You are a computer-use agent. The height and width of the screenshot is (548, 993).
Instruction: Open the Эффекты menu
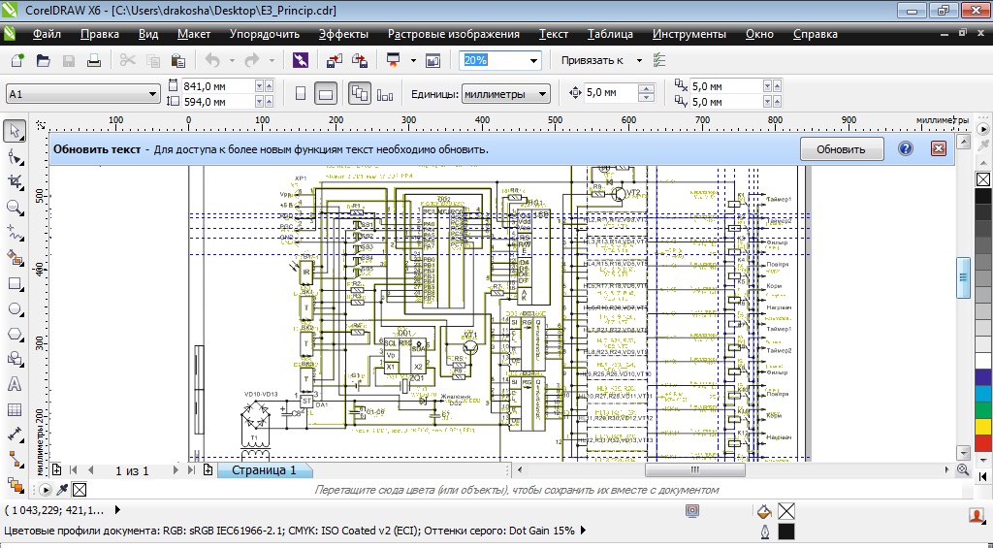click(x=343, y=34)
